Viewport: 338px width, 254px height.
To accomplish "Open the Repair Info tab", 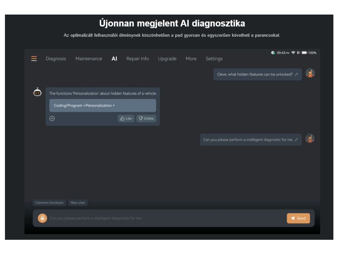I will point(138,59).
